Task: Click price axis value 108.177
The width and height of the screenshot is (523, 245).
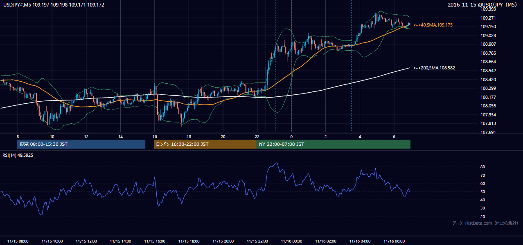Action: coord(488,97)
